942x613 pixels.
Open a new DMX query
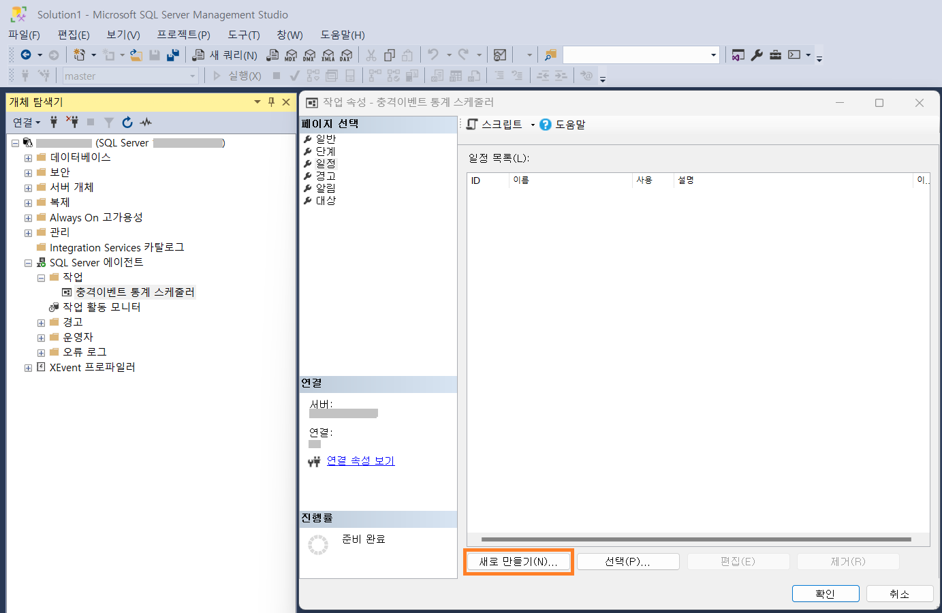tap(309, 55)
